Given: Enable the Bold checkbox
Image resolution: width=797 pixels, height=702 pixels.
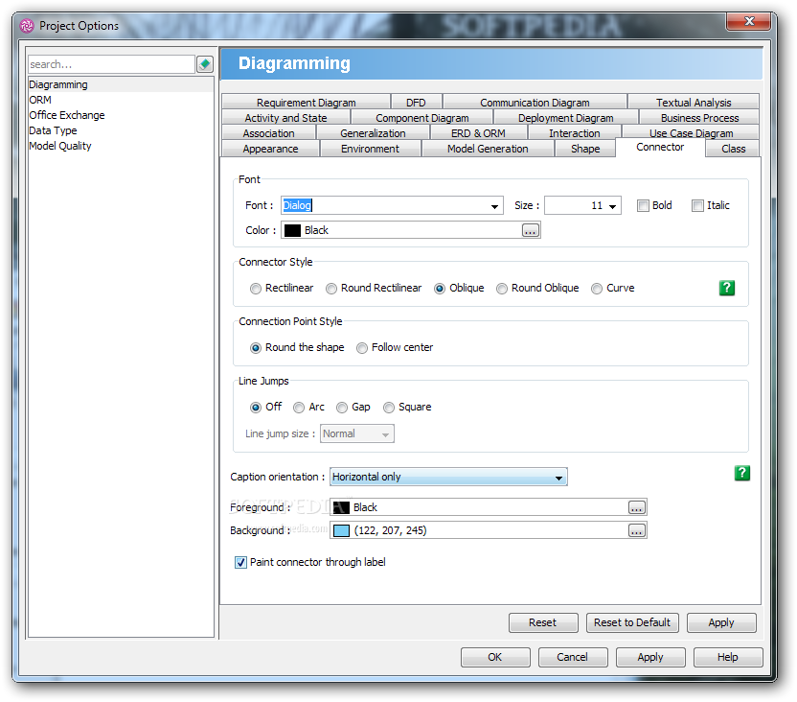Looking at the screenshot, I should [643, 205].
